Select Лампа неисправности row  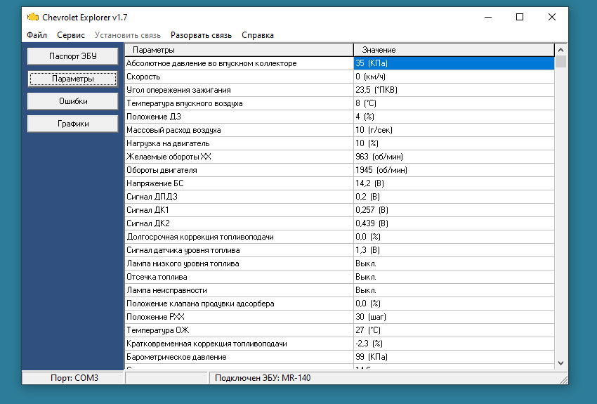340,290
